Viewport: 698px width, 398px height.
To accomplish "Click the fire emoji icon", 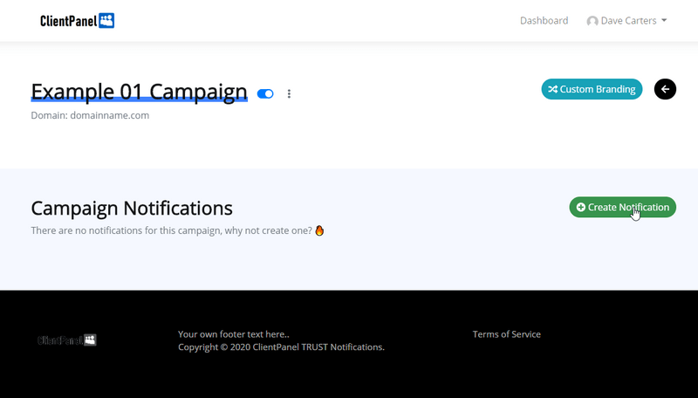I will click(x=319, y=231).
